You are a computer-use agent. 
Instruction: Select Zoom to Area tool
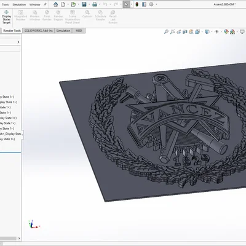[x=172, y=32]
